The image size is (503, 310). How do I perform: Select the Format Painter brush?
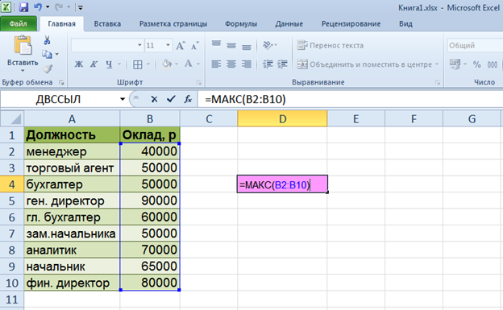48,68
